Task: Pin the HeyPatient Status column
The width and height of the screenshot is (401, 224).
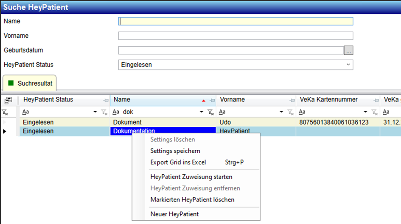Action: [x=106, y=101]
